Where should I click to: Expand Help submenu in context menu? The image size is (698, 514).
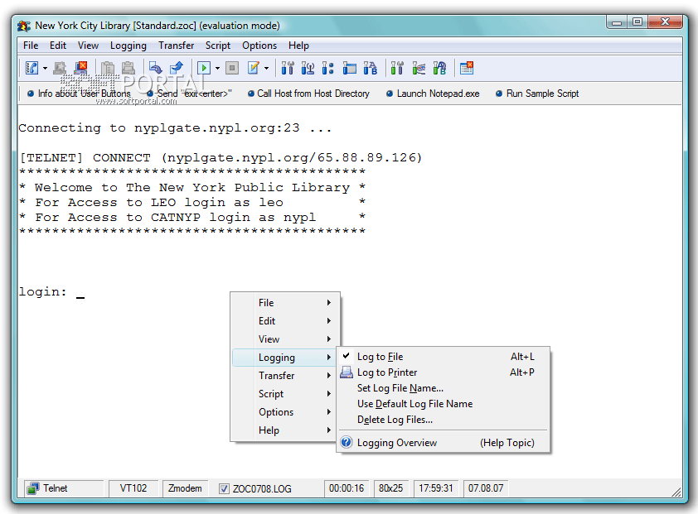pos(285,430)
